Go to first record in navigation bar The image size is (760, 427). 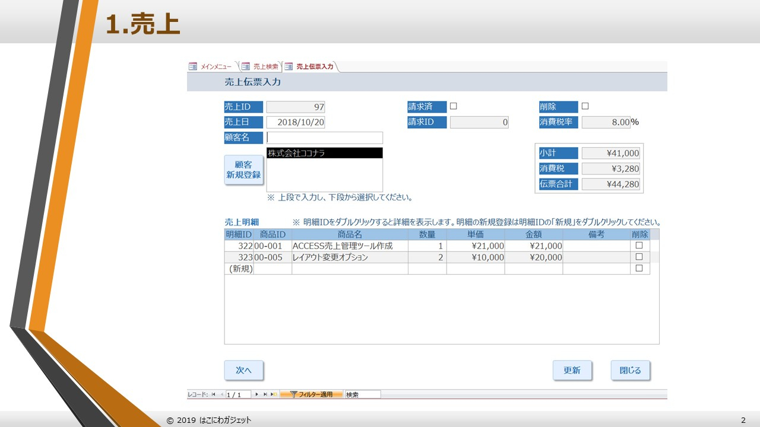(213, 394)
